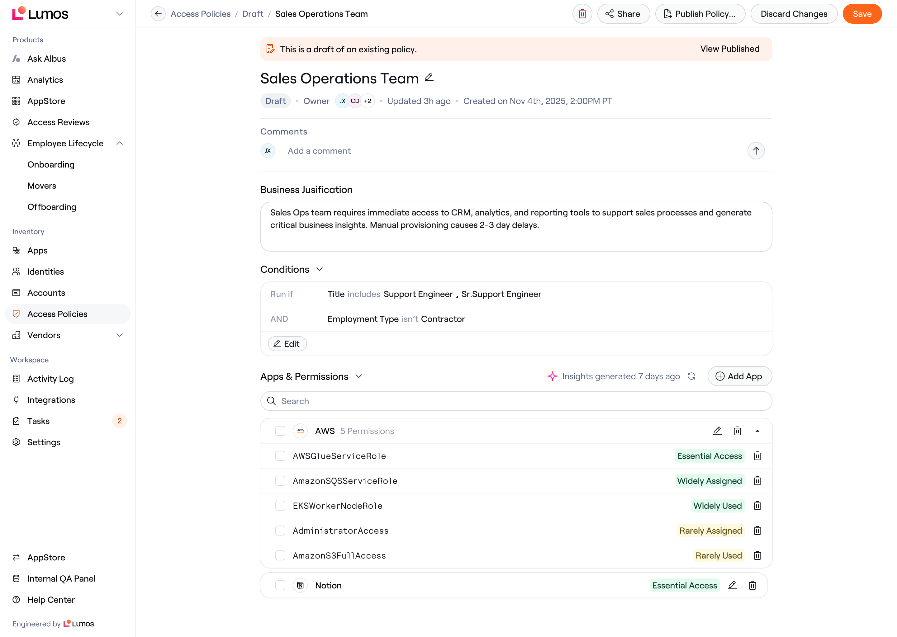Click the back arrow beside Access Policies breadcrumb
Viewport: 897px width, 637px height.
(158, 14)
